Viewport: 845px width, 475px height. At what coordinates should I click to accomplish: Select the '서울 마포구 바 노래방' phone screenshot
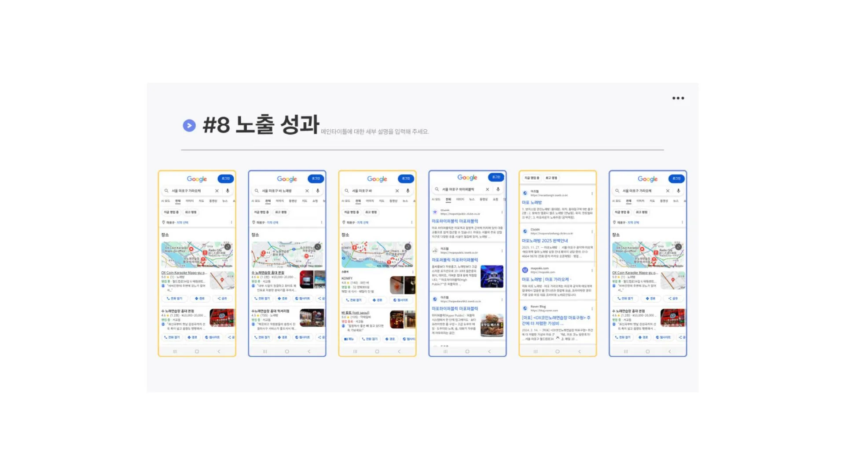pyautogui.click(x=287, y=263)
